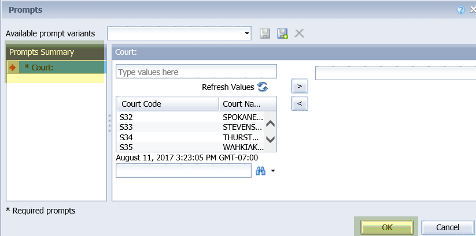Move court list up with up arrow

tap(270, 123)
